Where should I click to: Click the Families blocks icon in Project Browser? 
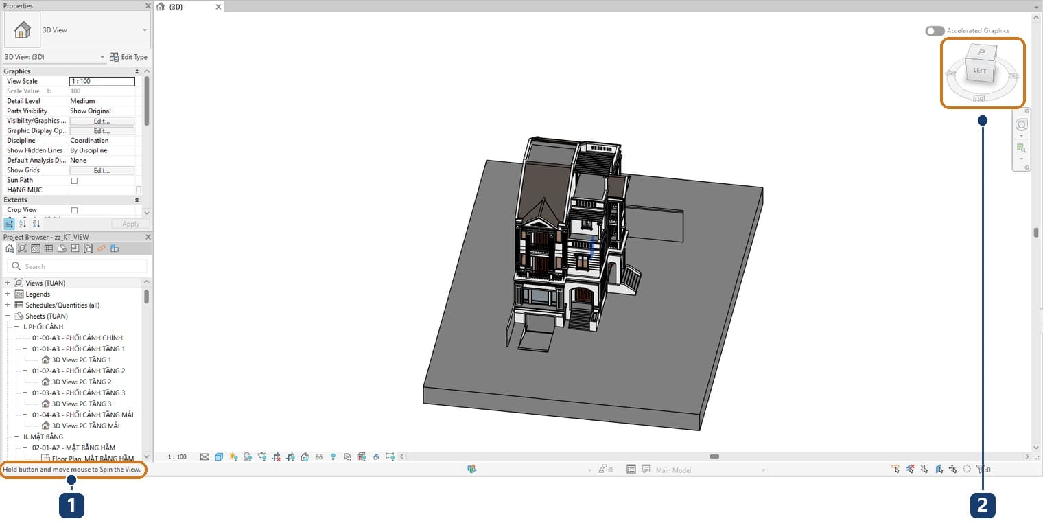pos(114,248)
